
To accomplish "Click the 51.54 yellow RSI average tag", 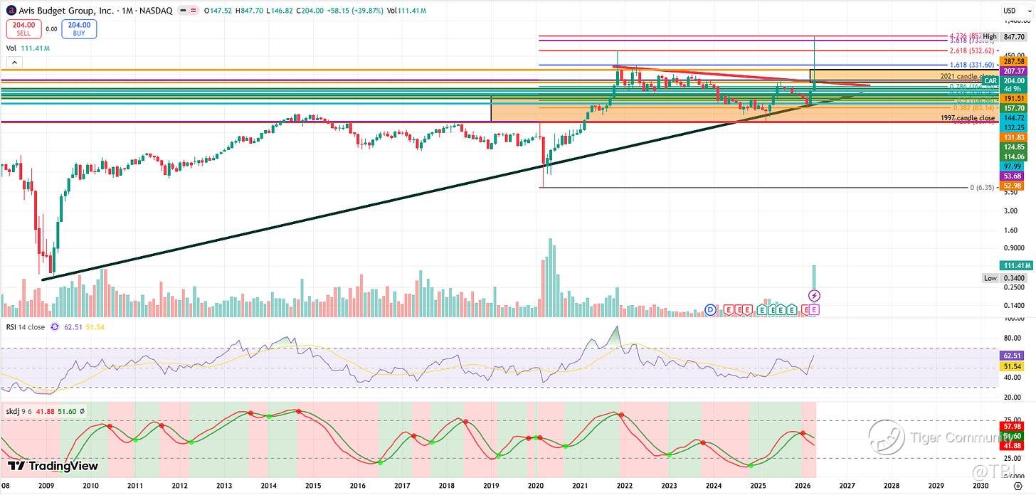I will click(x=1011, y=366).
